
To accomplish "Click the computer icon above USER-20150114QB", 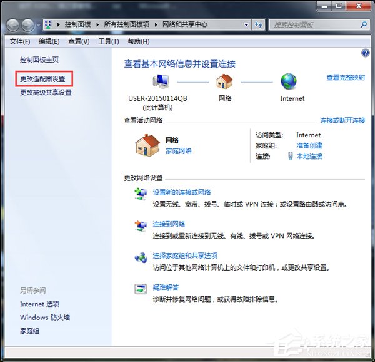I will pyautogui.click(x=161, y=81).
